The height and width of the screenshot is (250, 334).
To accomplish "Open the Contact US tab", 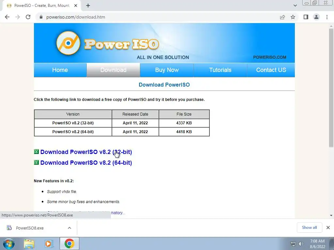I will [x=271, y=70].
